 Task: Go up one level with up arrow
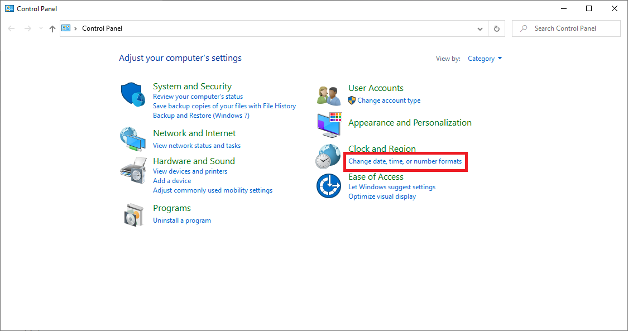click(x=52, y=28)
